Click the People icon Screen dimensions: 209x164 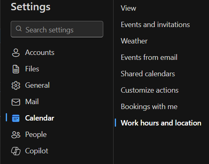16,135
